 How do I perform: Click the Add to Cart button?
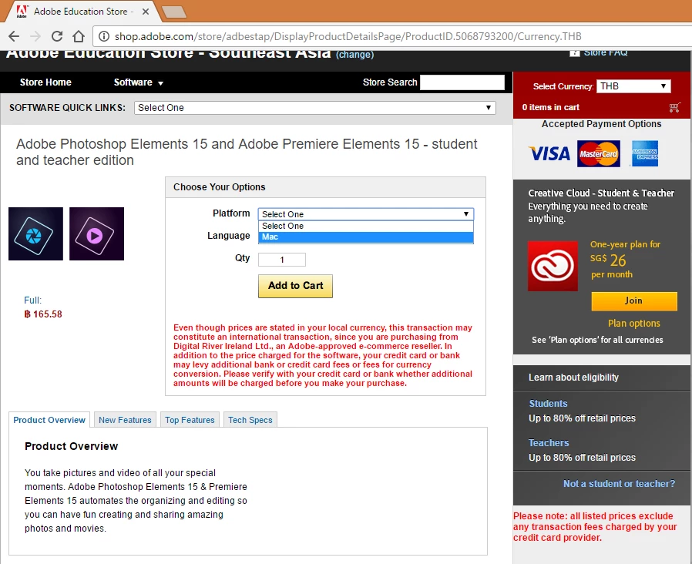coord(295,286)
